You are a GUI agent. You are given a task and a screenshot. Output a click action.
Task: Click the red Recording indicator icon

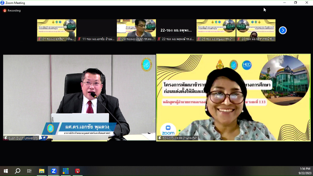click(5, 11)
